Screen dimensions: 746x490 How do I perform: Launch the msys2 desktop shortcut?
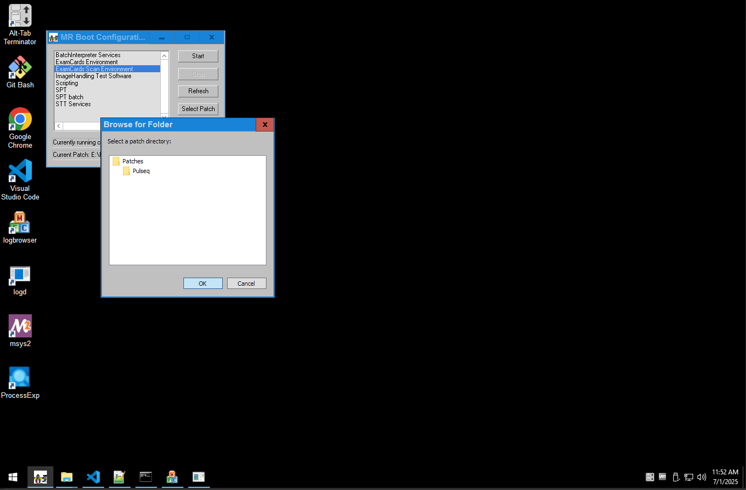[20, 331]
